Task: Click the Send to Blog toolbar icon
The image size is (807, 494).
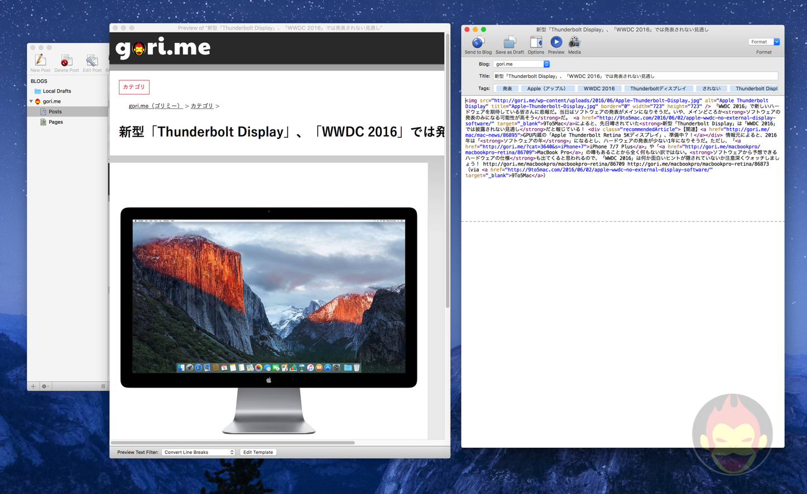Action: pyautogui.click(x=478, y=43)
